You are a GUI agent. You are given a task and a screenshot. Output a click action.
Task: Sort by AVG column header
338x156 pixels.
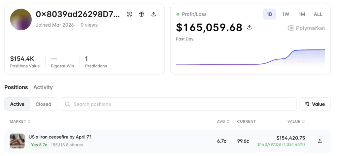coord(223,122)
